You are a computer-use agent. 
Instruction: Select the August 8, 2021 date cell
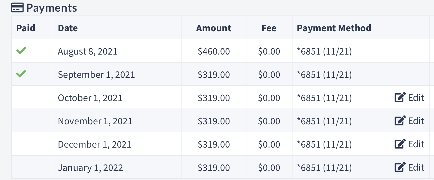(x=87, y=52)
